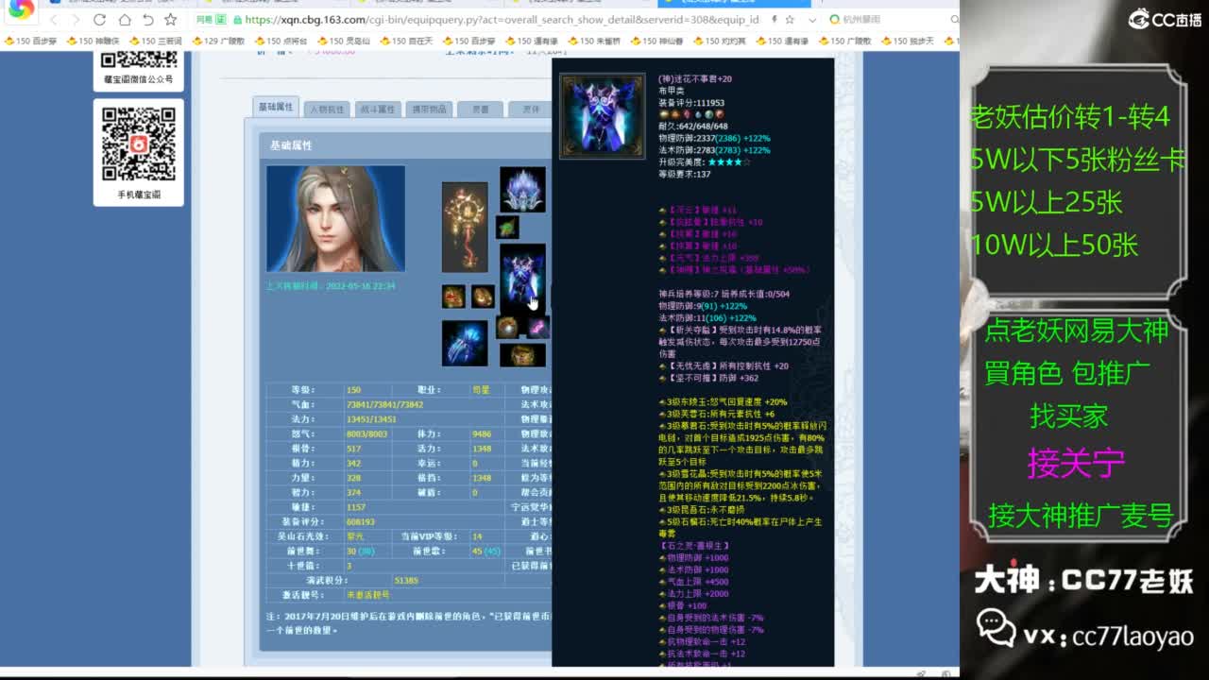Click the browser logo in top-left corner
This screenshot has height=680, width=1209.
[x=21, y=9]
